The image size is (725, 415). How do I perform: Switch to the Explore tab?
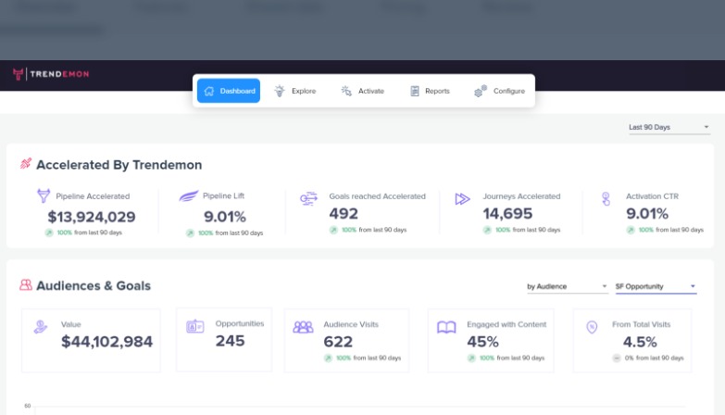295,91
